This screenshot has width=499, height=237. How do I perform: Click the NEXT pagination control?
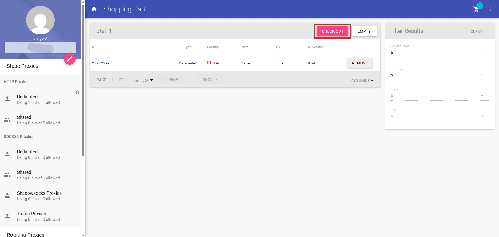click(x=210, y=79)
